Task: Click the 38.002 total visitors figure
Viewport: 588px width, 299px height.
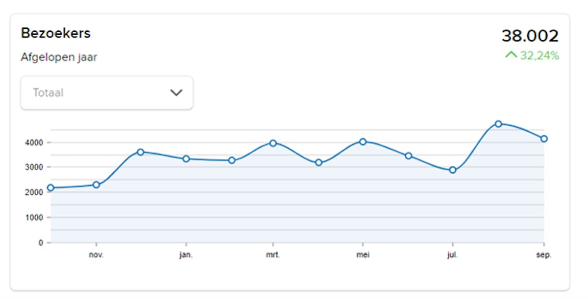Action: tap(530, 36)
